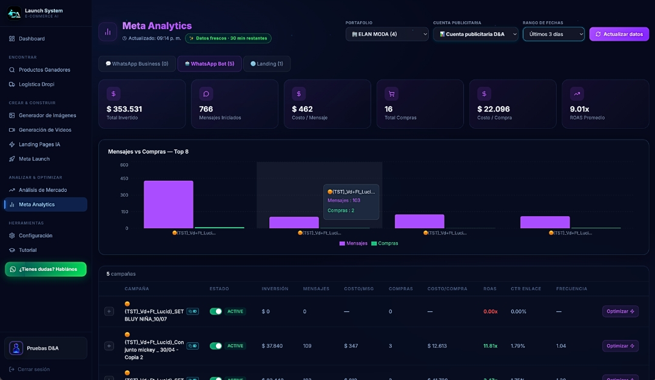Click the ROAS Promedio trend icon

[577, 94]
